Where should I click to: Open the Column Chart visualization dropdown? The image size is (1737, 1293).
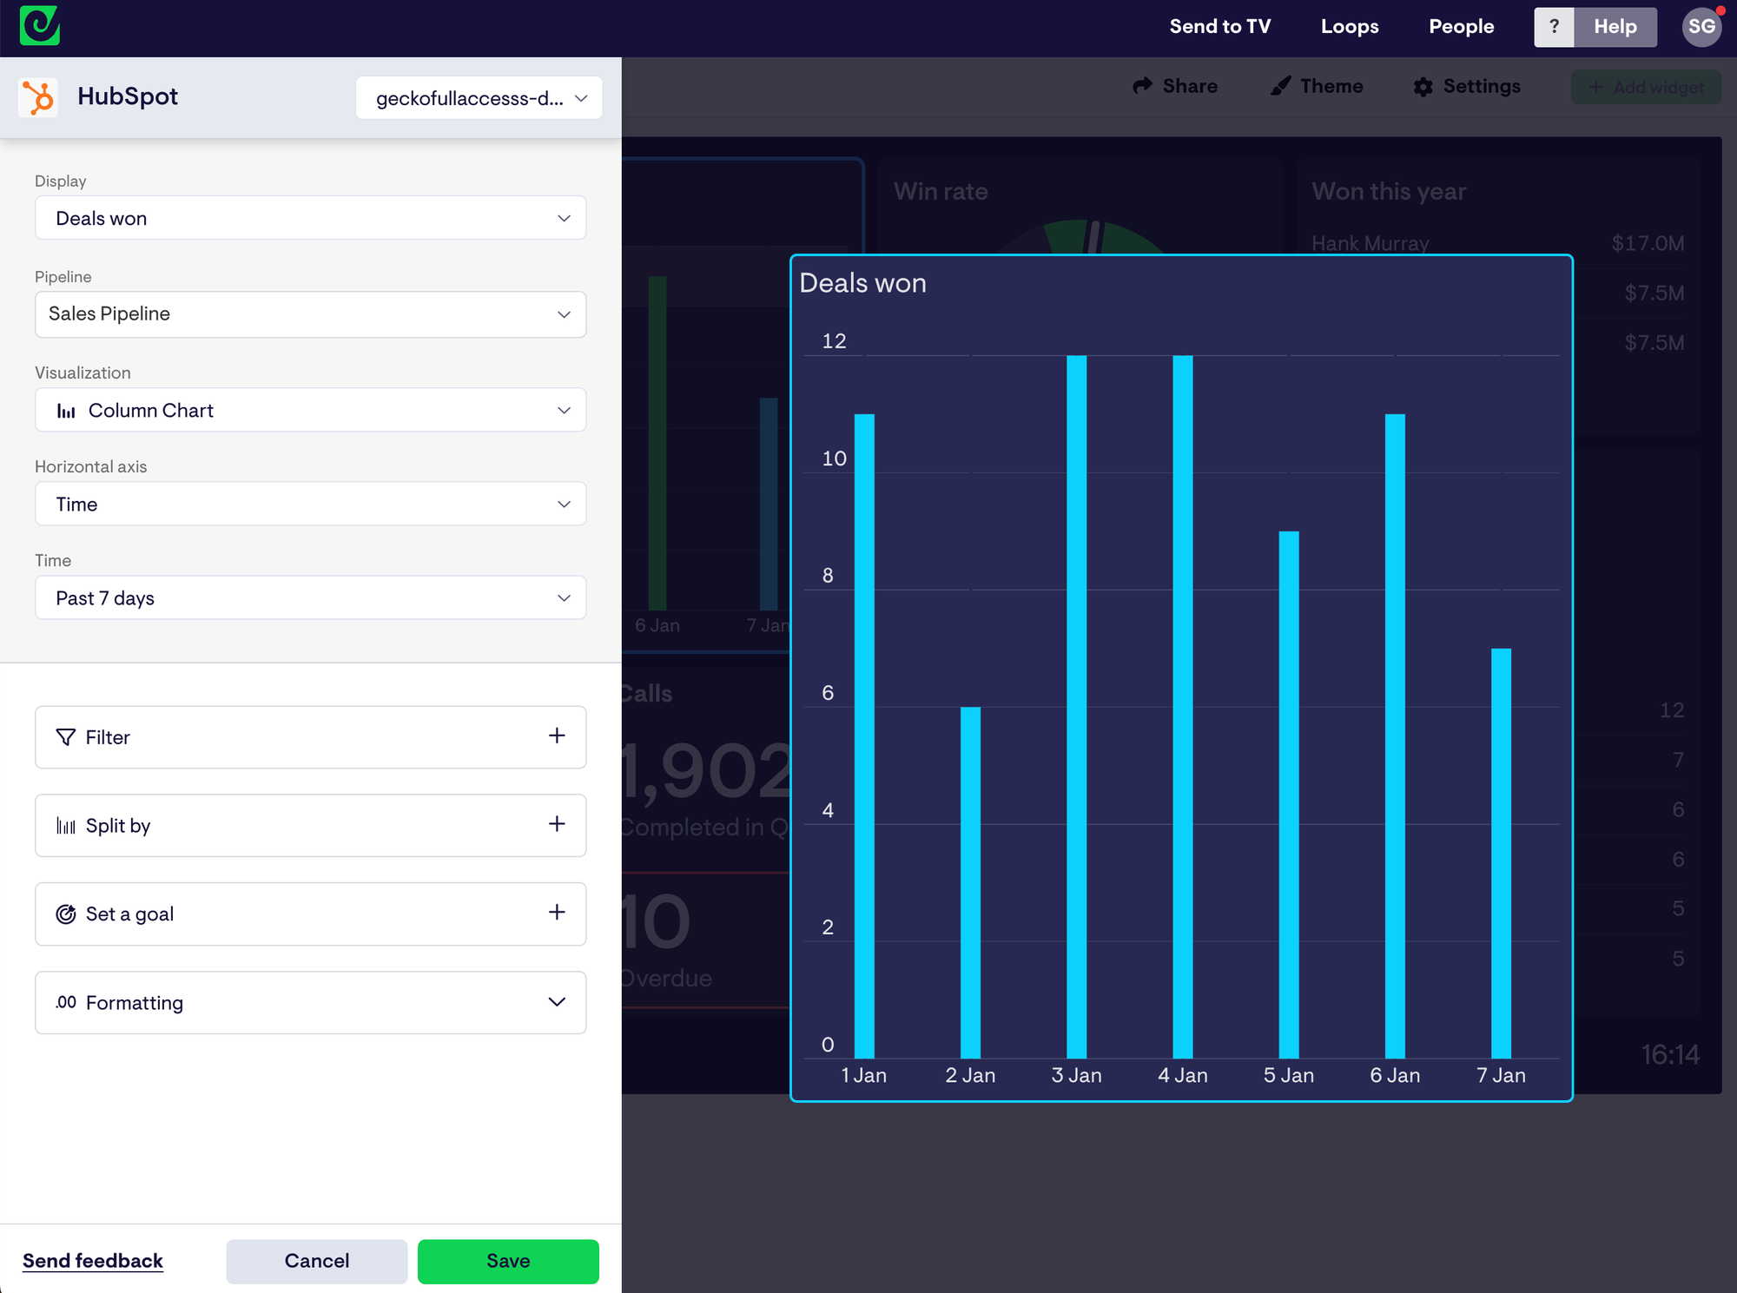pyautogui.click(x=310, y=410)
